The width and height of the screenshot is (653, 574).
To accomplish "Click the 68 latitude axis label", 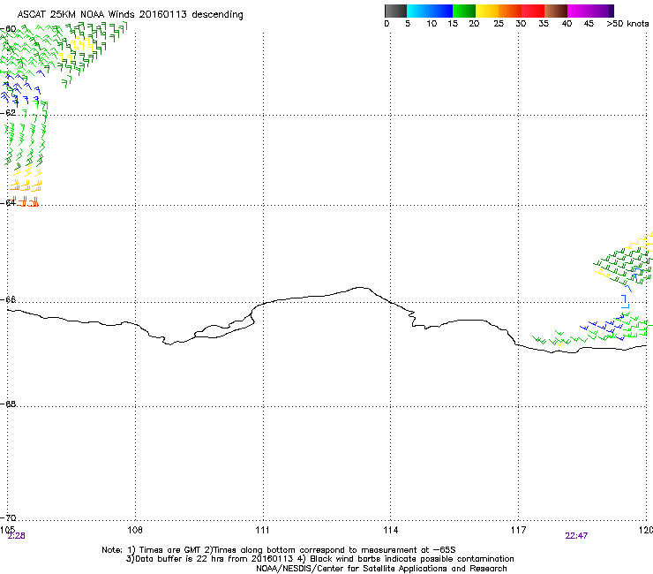I will 11,405.
